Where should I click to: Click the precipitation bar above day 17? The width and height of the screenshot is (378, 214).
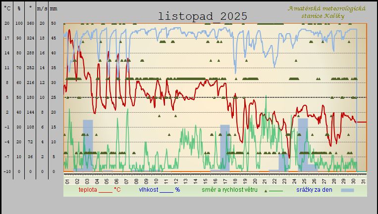click(x=225, y=148)
